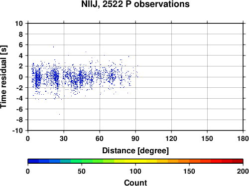Click the 'Time residual [s]' axis label
This screenshot has width=249, height=186.
coord(3,77)
